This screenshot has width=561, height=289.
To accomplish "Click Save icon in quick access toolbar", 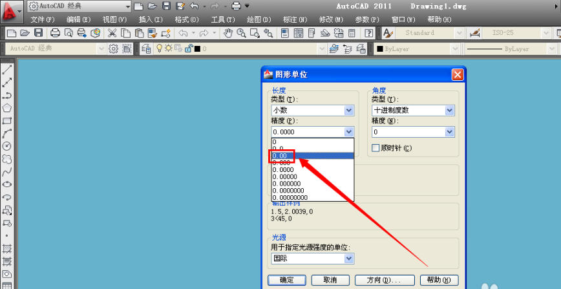I will click(x=166, y=6).
